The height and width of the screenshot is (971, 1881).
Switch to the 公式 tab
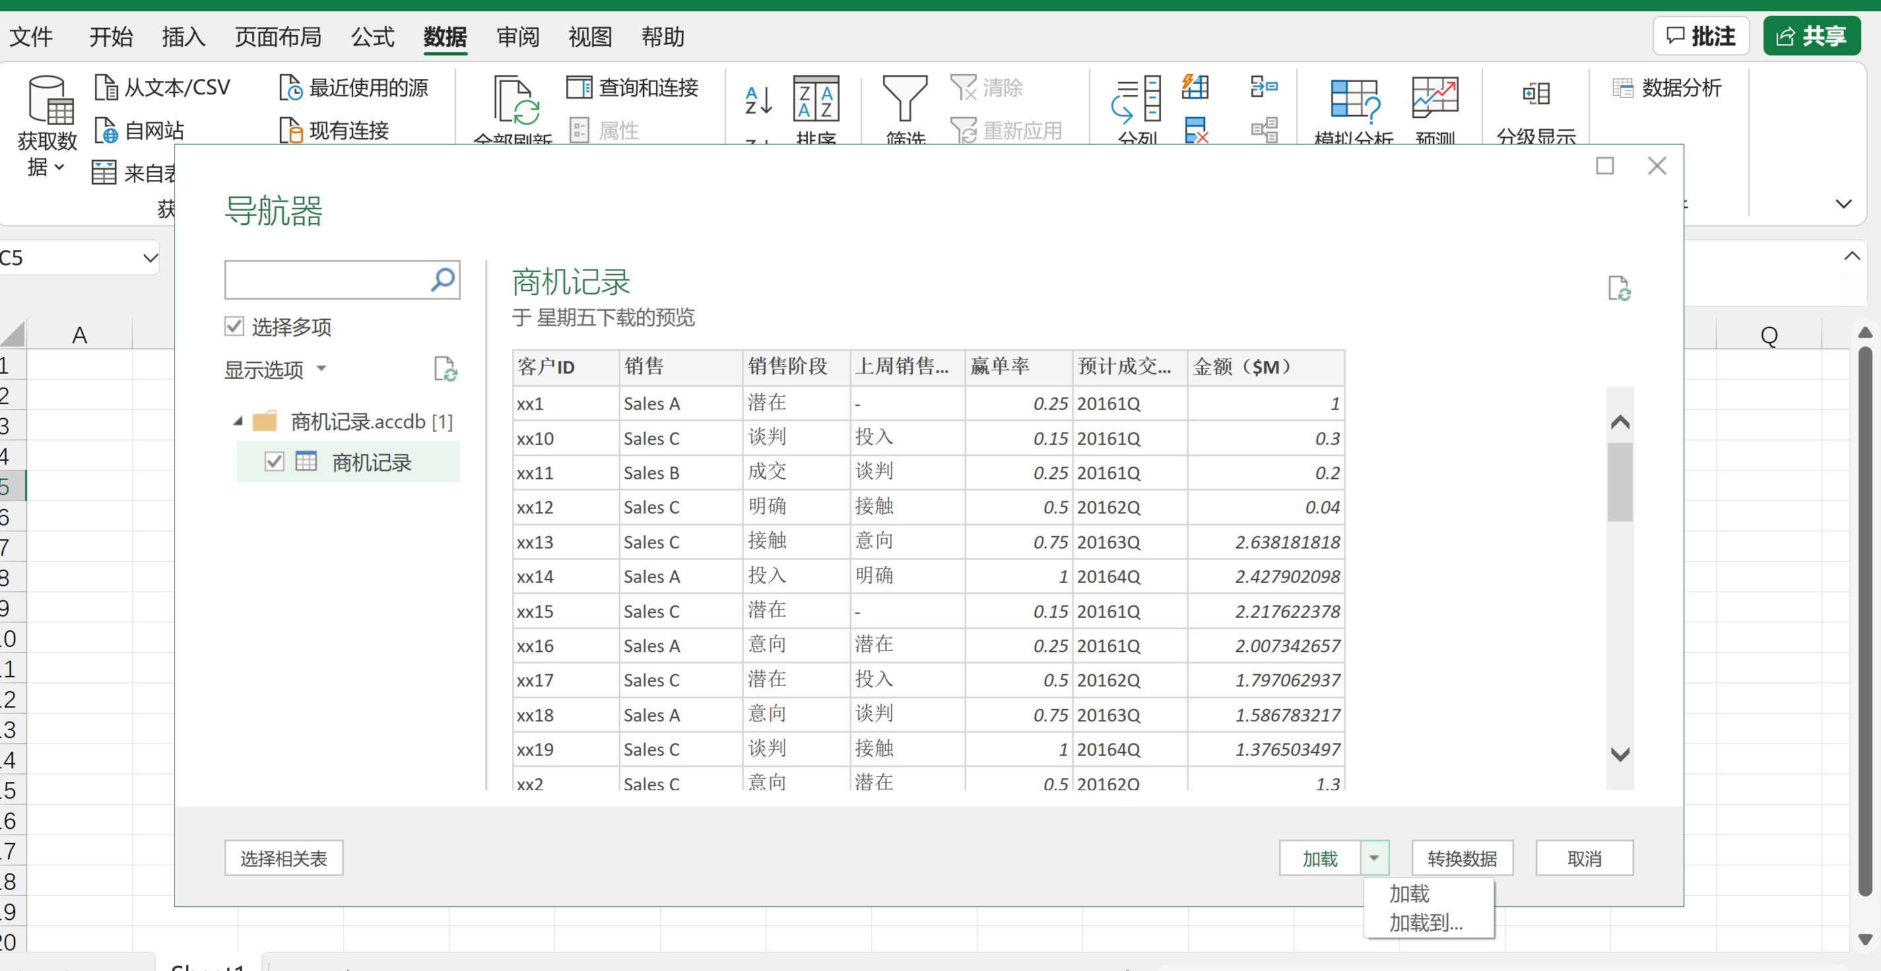pyautogui.click(x=372, y=36)
